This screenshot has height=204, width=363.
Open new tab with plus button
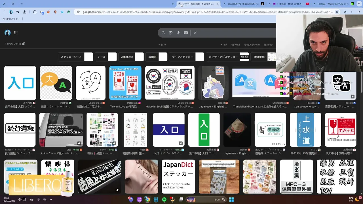[x=173, y=4]
